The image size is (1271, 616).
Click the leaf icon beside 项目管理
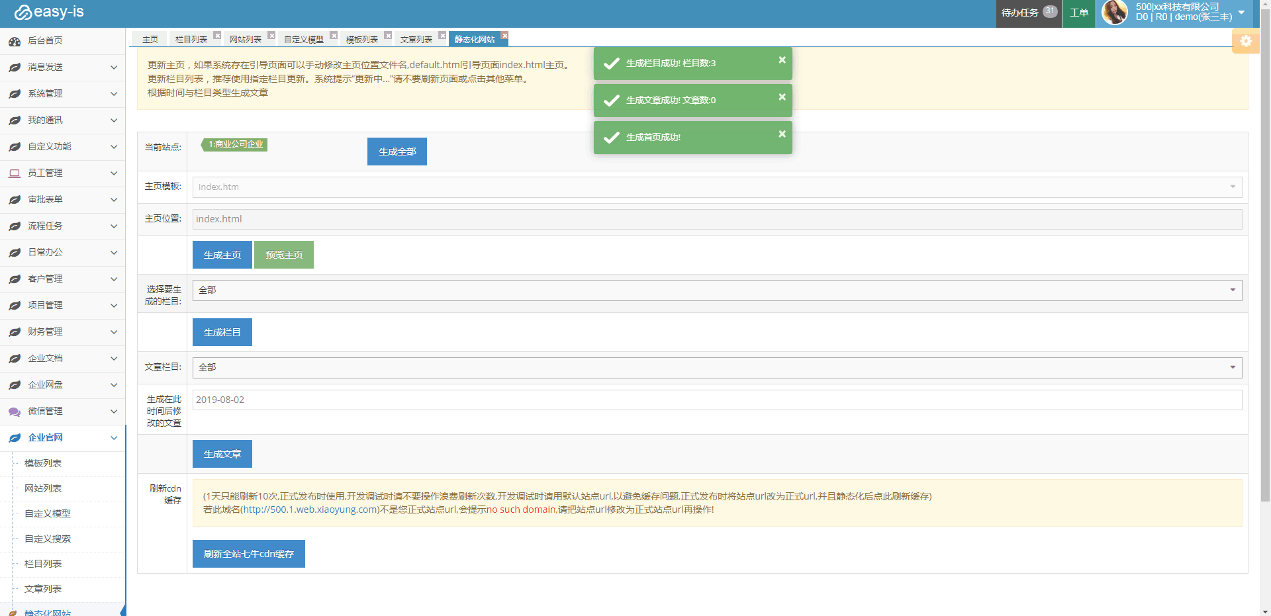(15, 306)
